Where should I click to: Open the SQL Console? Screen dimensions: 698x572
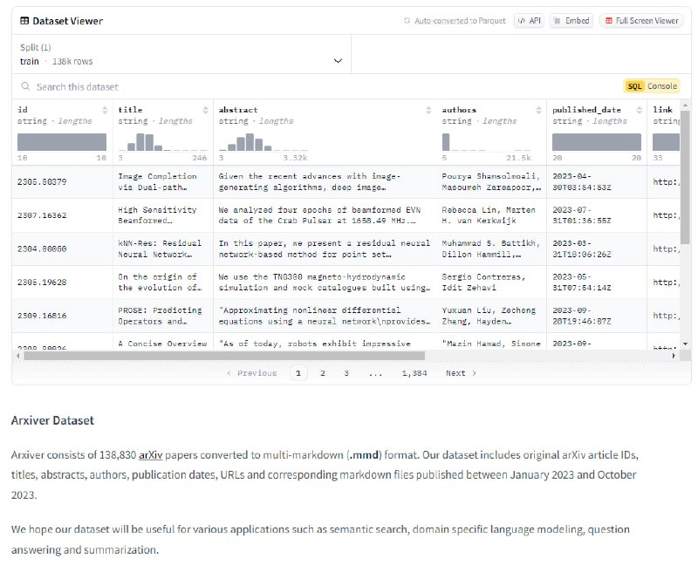pos(651,86)
